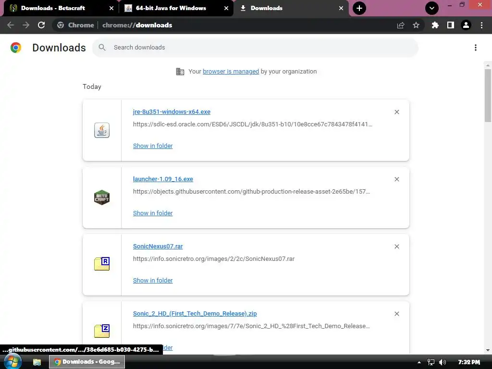Click the Chrome logo next to Downloads

point(16,48)
